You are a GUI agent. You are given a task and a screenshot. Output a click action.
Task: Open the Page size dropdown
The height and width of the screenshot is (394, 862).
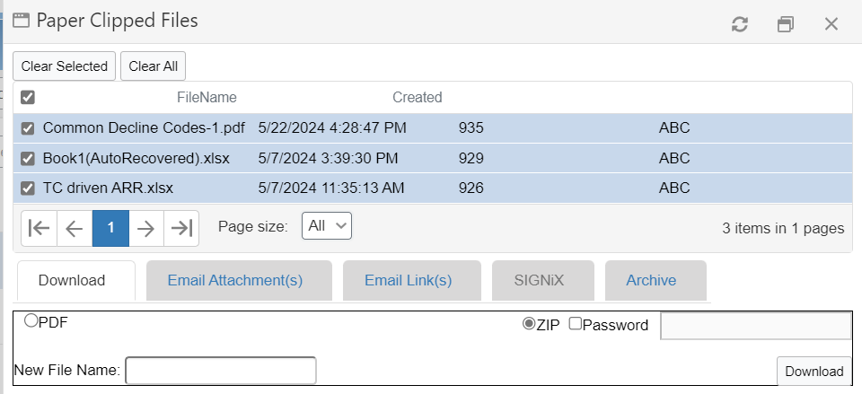click(x=327, y=226)
